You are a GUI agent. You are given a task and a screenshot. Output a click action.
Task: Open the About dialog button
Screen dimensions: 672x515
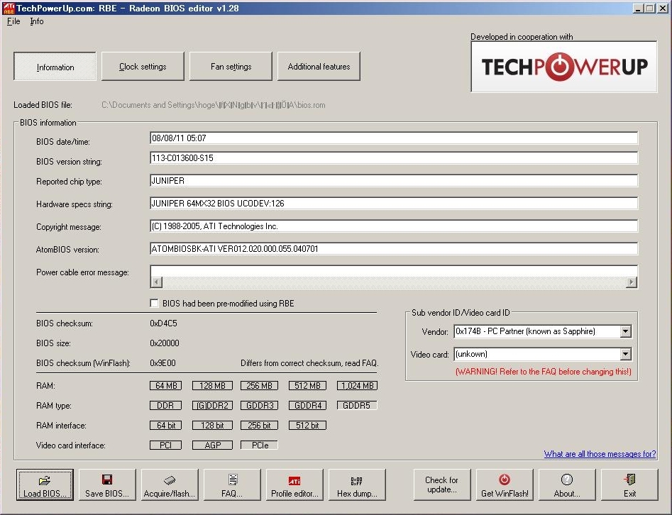[x=567, y=484]
